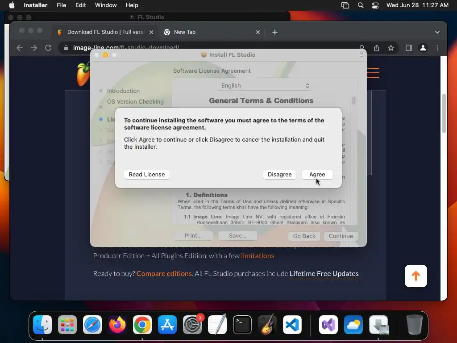The width and height of the screenshot is (457, 343).
Task: Toggle Chrome side panel icon
Action: (x=409, y=48)
